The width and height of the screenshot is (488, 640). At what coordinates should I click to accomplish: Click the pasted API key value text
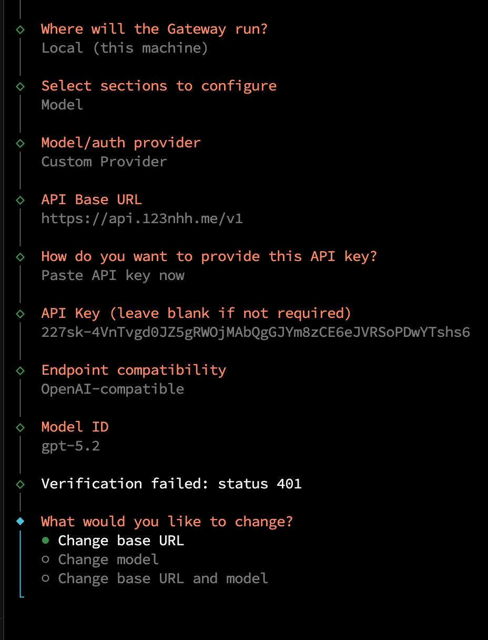tap(256, 332)
